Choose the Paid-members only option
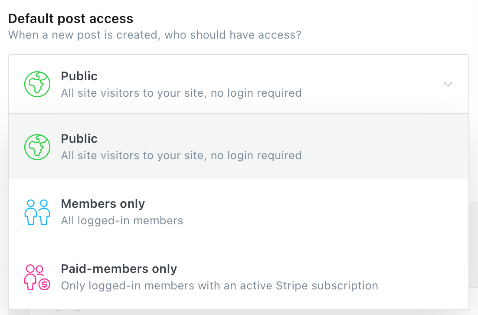 pos(239,277)
